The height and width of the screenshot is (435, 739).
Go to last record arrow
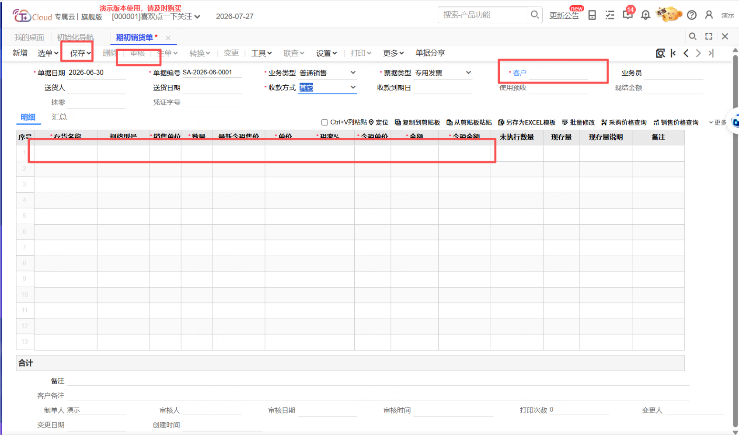[711, 53]
